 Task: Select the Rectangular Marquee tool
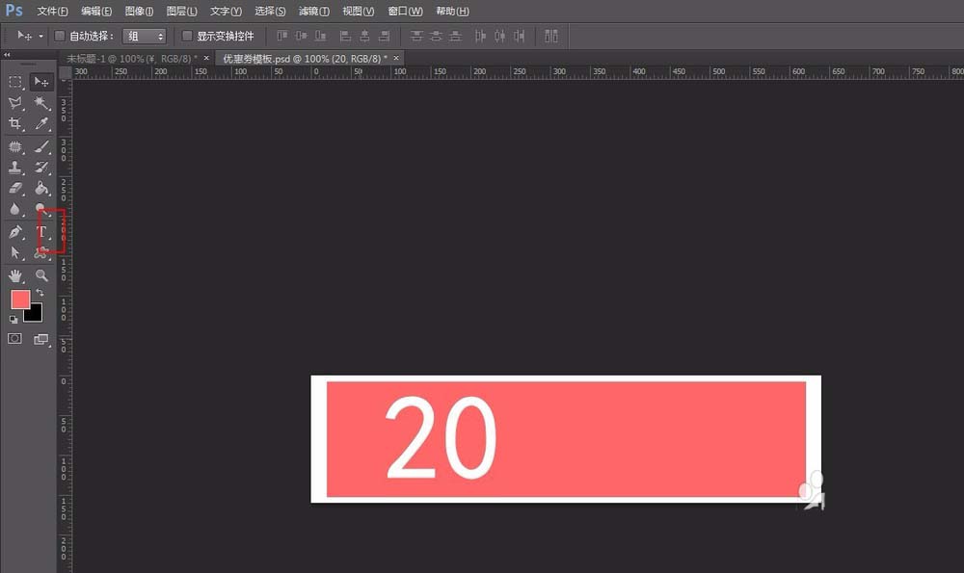pyautogui.click(x=15, y=82)
